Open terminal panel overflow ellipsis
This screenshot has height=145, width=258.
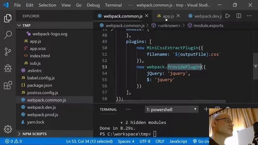(128, 110)
